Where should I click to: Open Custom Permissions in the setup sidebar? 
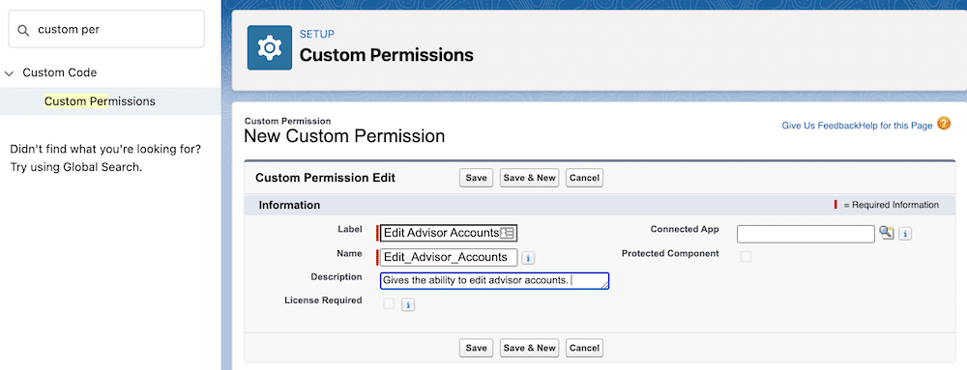pyautogui.click(x=100, y=101)
